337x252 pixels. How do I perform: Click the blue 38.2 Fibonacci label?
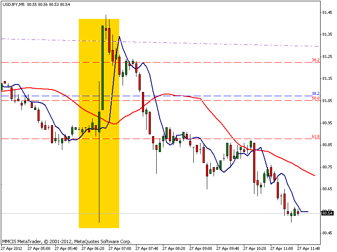click(316, 94)
